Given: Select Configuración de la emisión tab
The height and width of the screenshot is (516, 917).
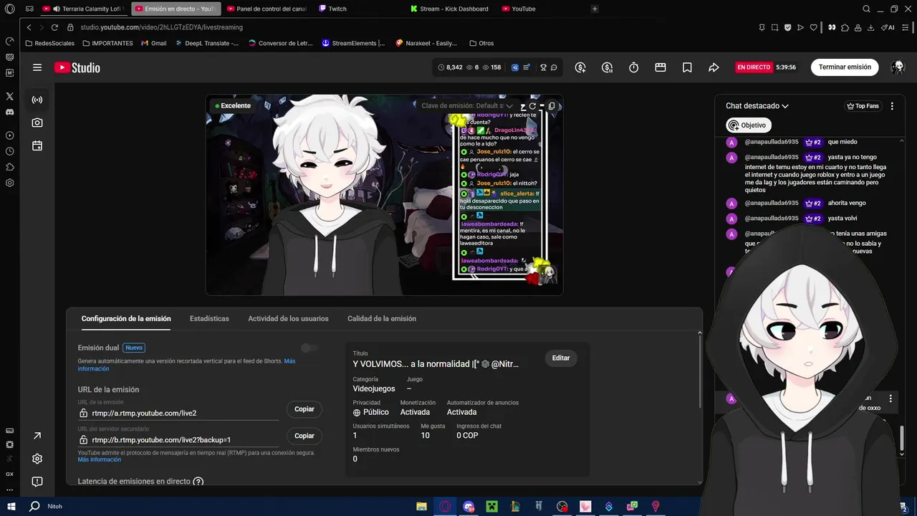Looking at the screenshot, I should pos(126,319).
